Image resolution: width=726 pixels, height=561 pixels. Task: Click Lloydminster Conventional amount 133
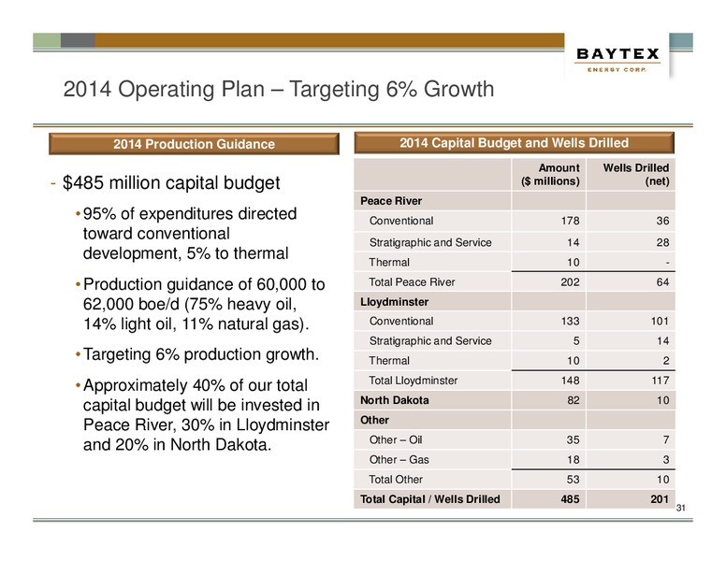tap(570, 322)
